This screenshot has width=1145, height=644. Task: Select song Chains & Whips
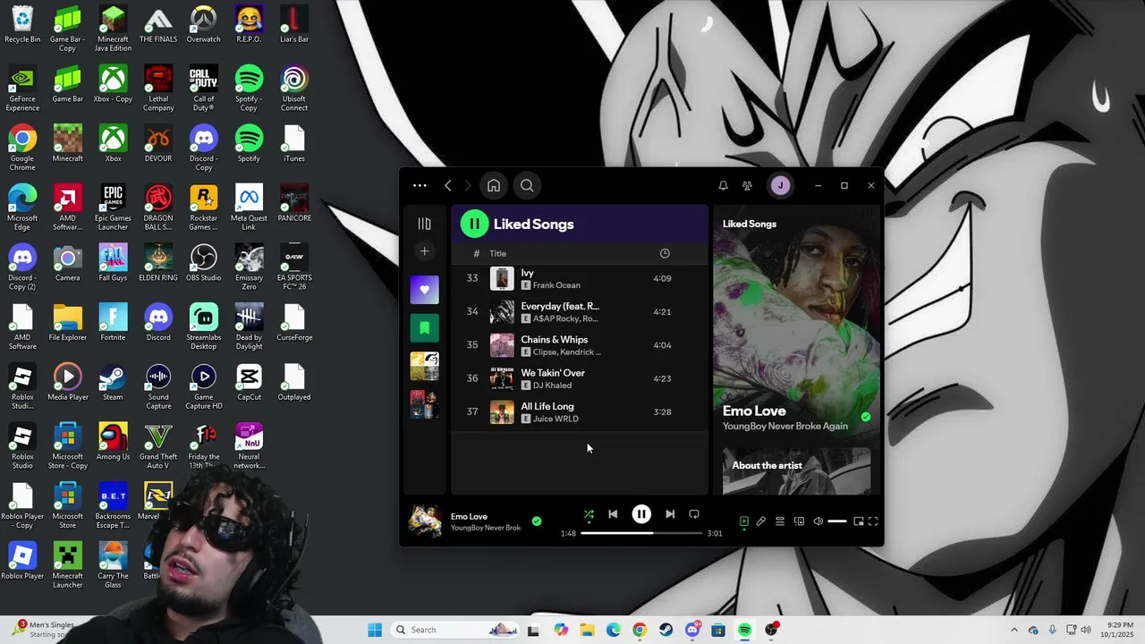click(x=579, y=344)
